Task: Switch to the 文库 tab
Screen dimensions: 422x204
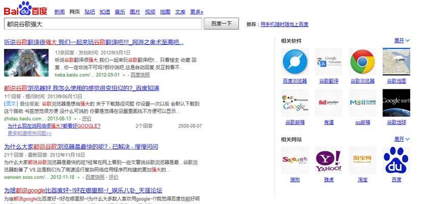Action: click(x=180, y=12)
